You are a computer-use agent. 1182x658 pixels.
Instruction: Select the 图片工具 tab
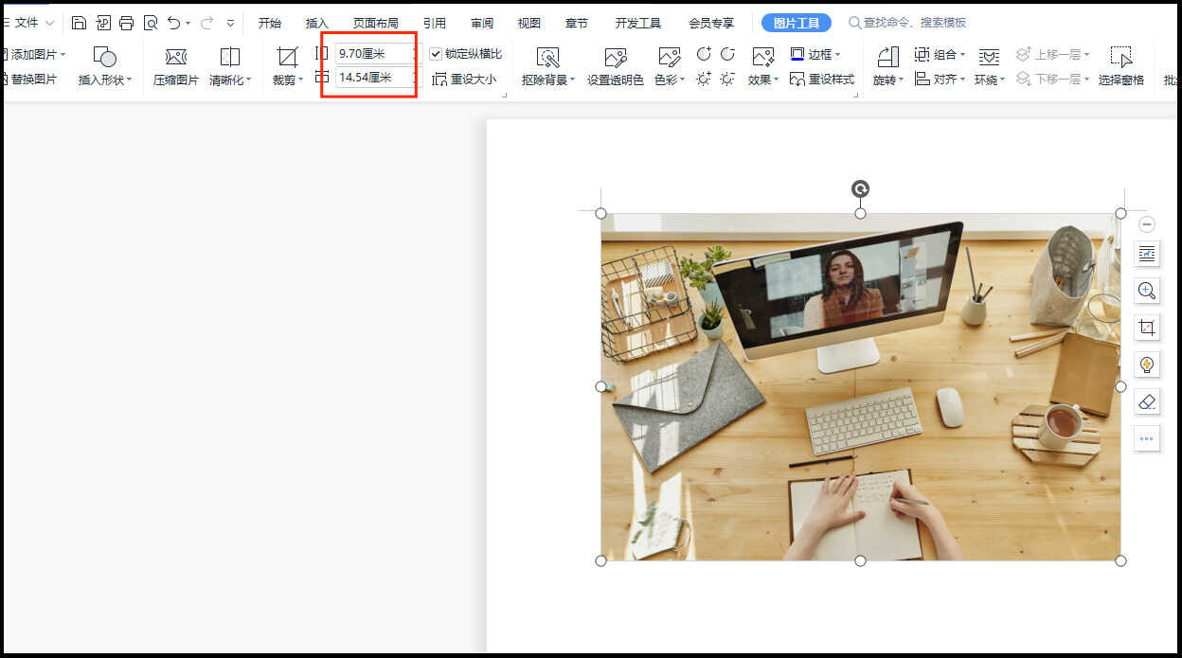(797, 23)
